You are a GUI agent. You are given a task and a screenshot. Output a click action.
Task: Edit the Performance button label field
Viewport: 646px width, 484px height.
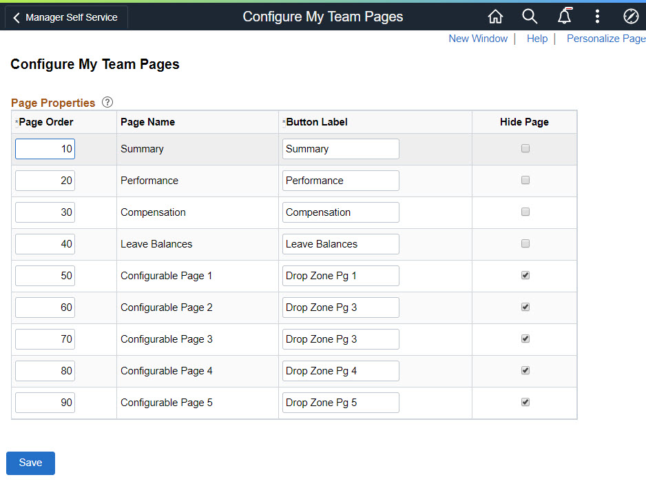pyautogui.click(x=340, y=181)
